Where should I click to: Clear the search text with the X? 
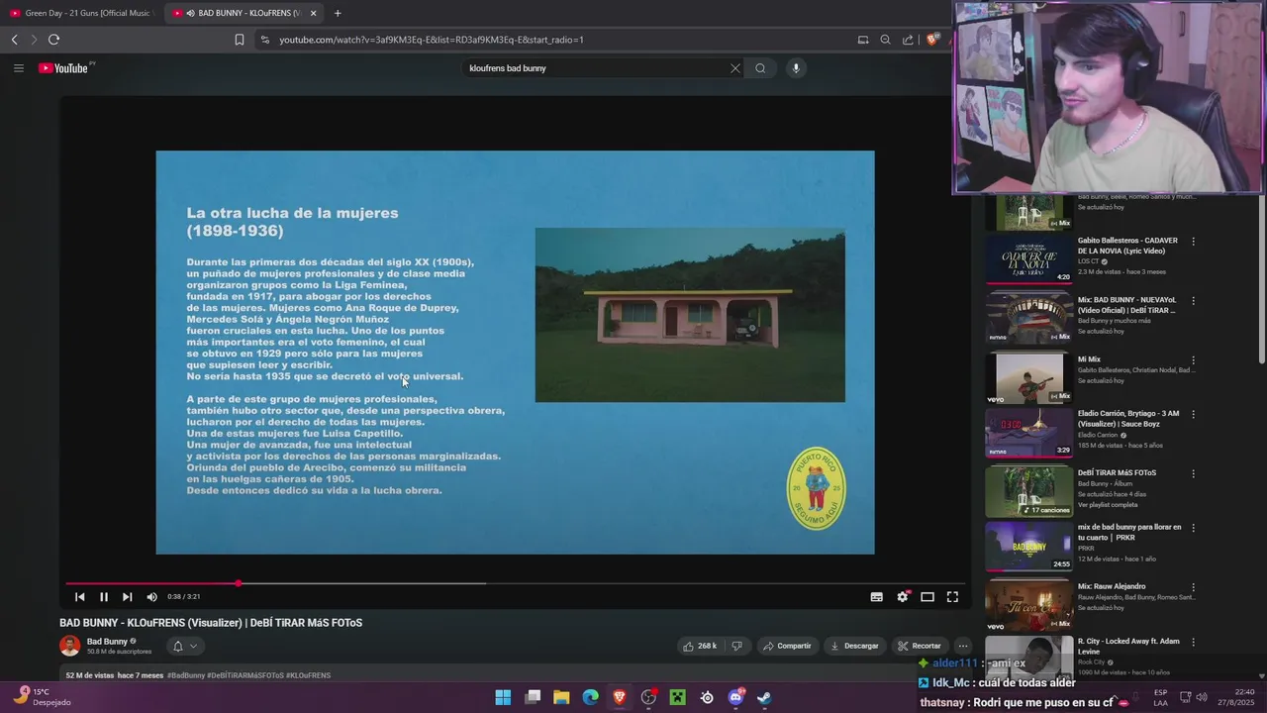click(x=734, y=68)
